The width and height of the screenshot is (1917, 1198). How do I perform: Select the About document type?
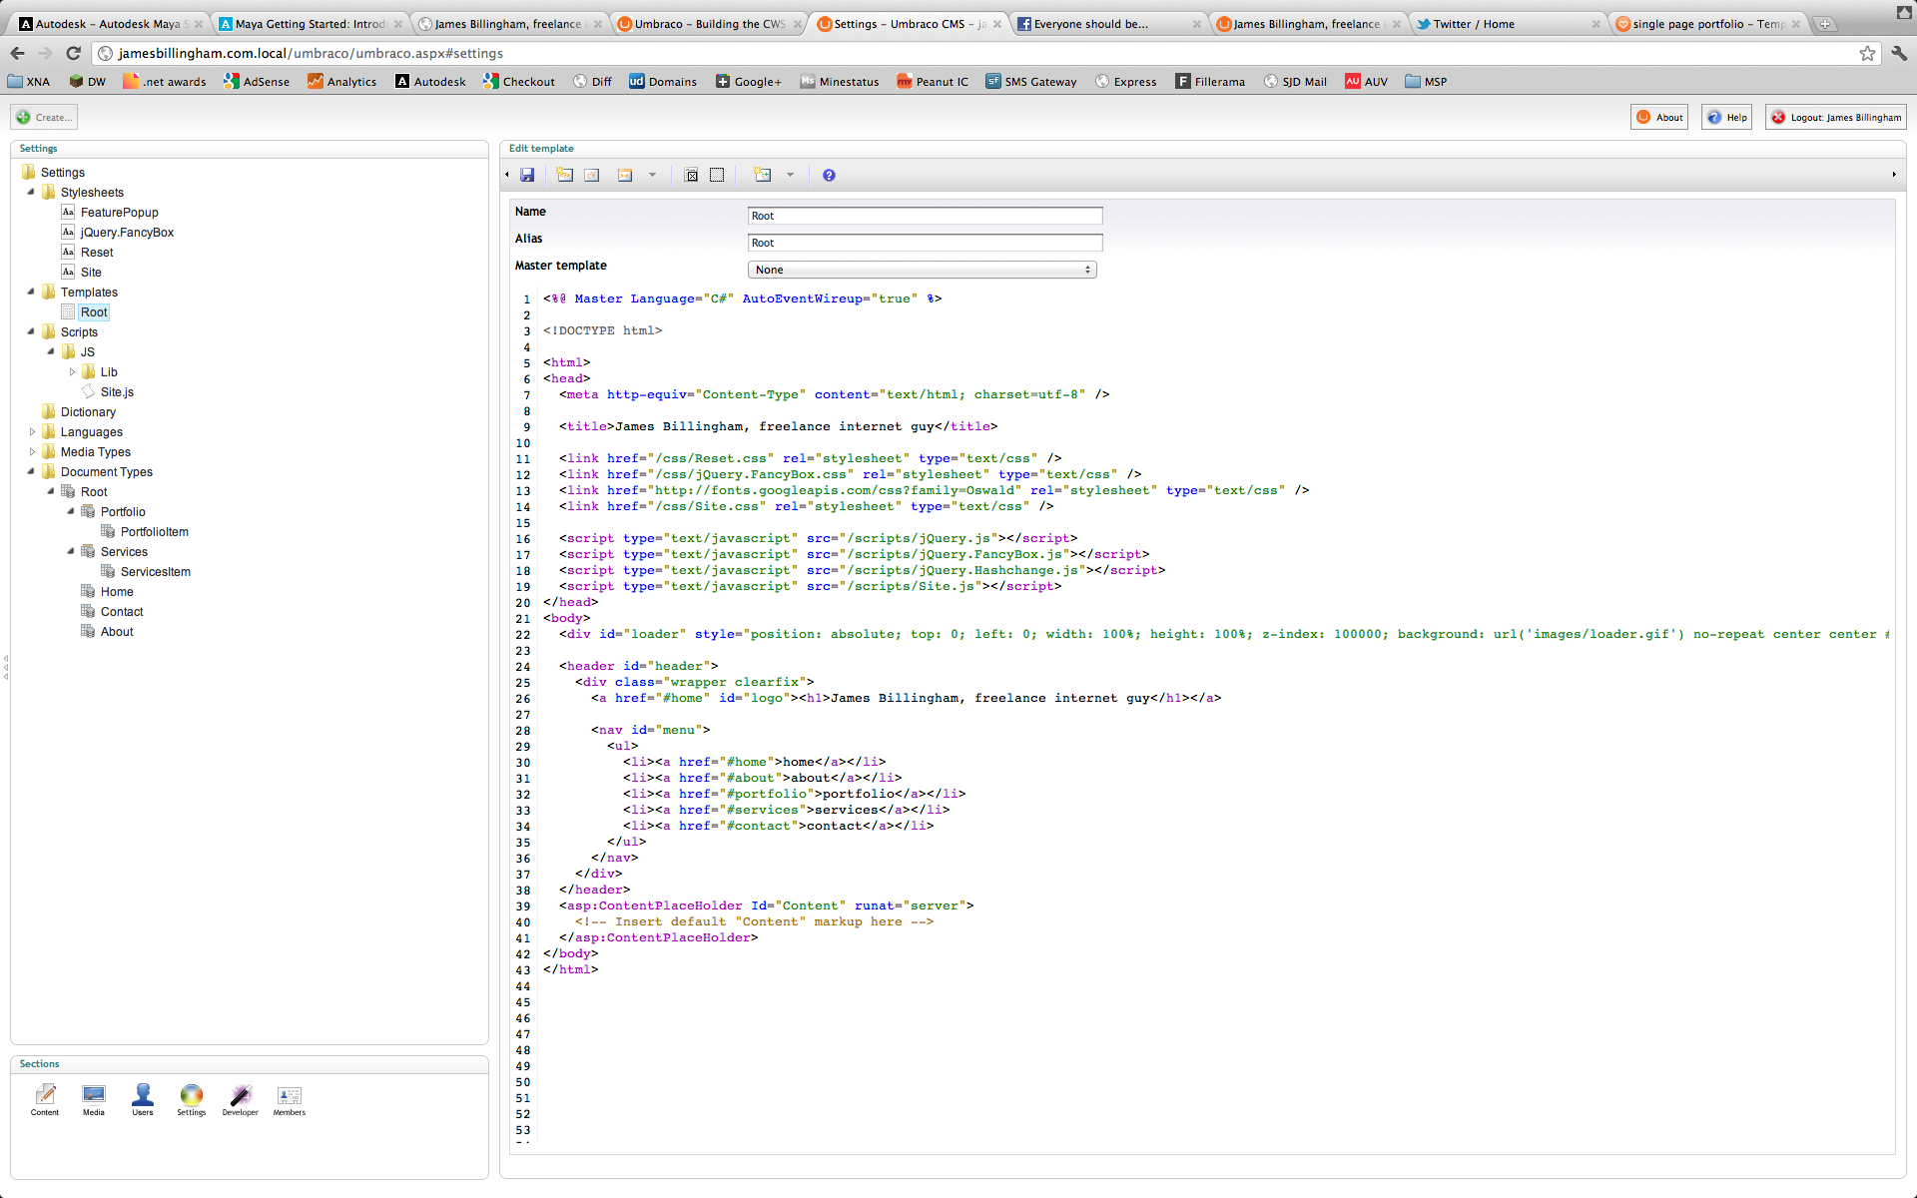coord(117,631)
